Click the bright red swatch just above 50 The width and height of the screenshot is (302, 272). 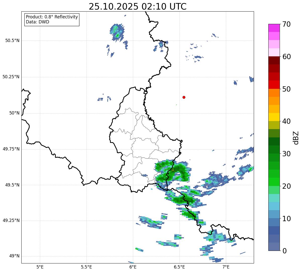274,85
